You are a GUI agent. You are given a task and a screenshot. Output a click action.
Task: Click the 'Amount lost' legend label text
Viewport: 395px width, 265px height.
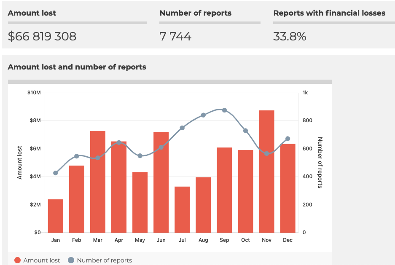point(41,260)
